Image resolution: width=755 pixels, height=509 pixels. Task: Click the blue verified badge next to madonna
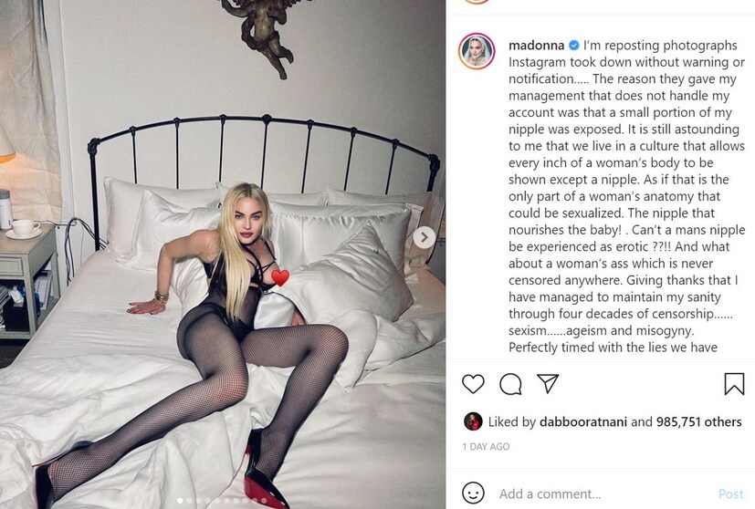tap(574, 46)
